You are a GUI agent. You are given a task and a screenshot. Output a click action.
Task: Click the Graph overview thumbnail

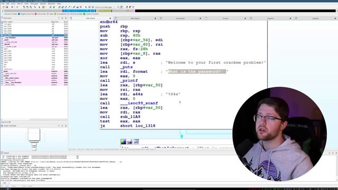(x=34, y=139)
